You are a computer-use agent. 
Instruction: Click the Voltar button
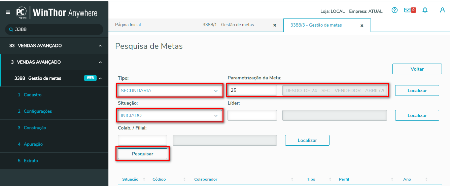click(417, 69)
